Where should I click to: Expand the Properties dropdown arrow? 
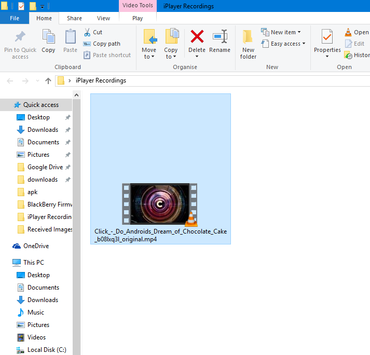(327, 57)
